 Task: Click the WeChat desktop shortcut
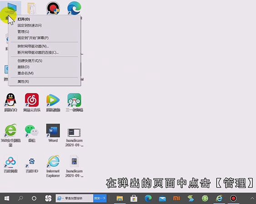tap(32, 133)
